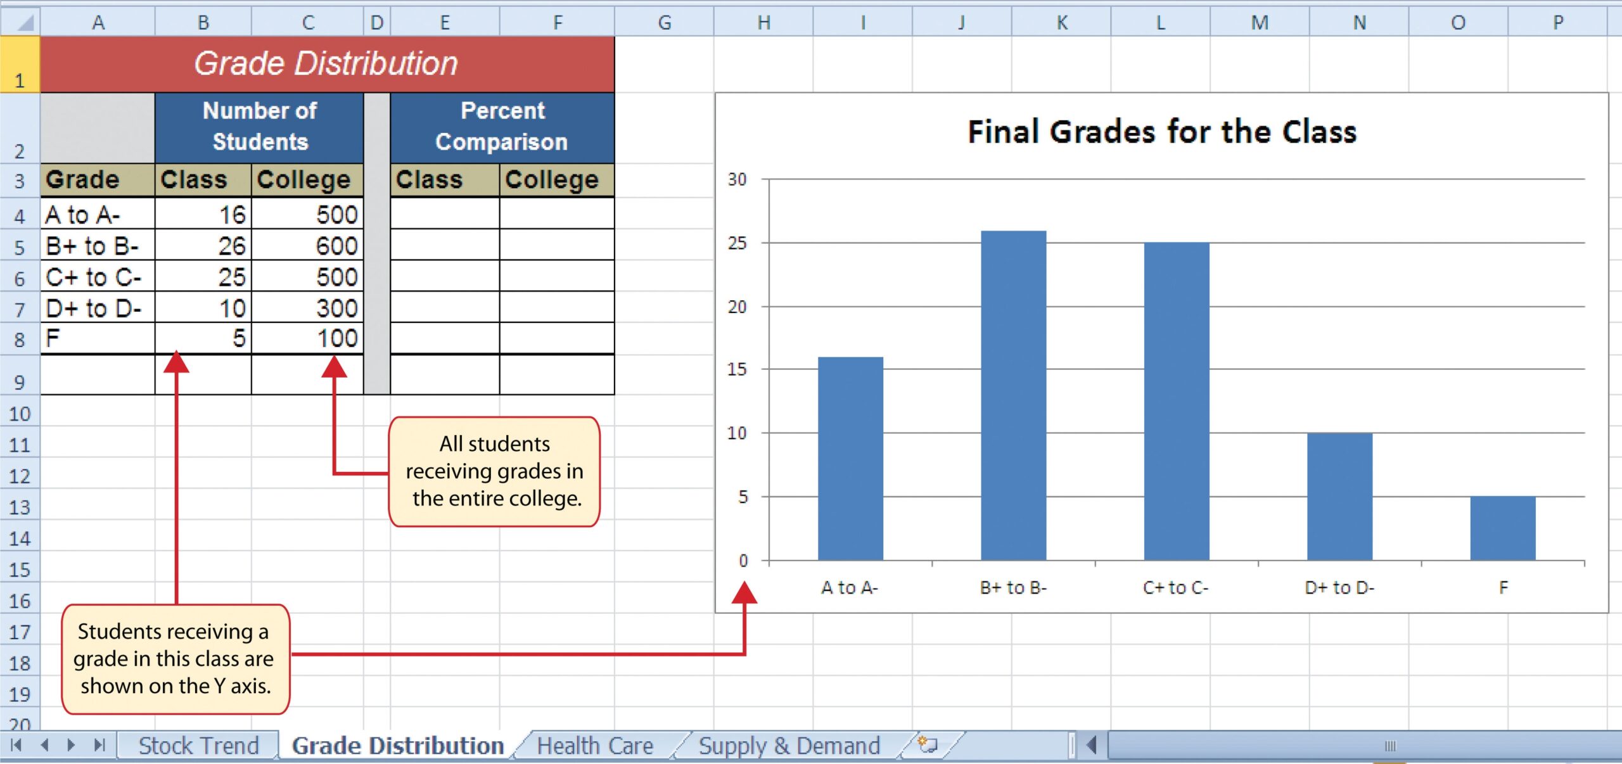Click previous sheet navigation arrow

44,745
